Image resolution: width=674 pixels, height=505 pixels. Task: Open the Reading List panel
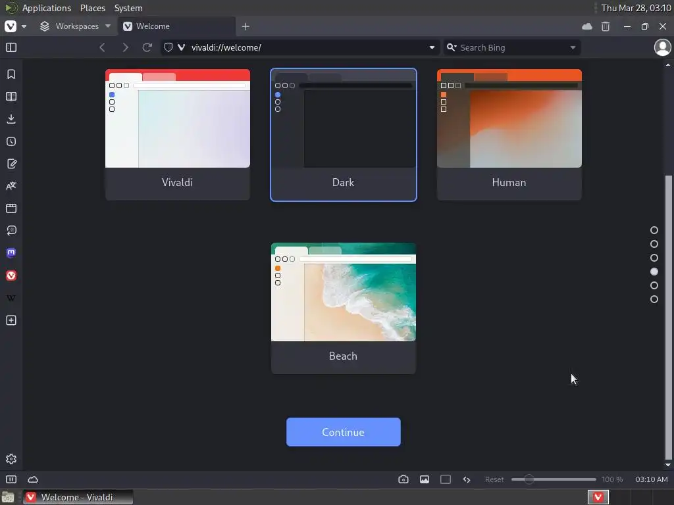coord(11,97)
